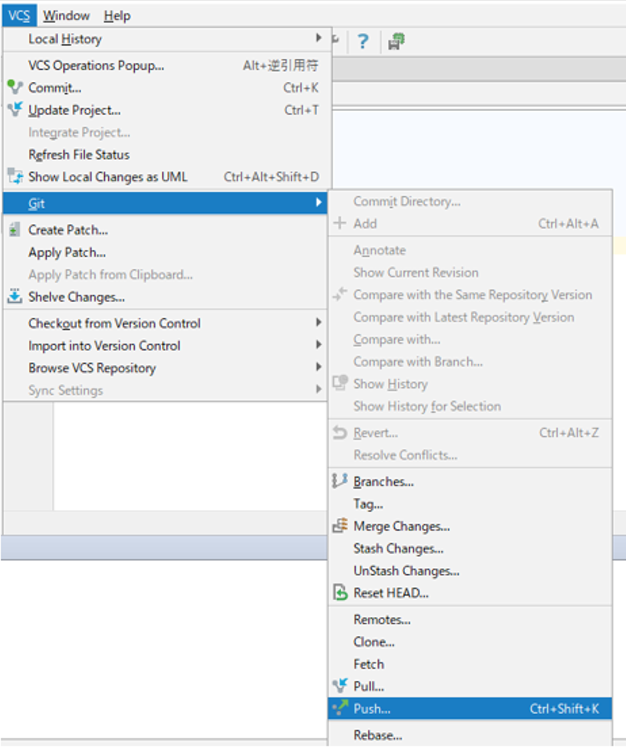Click the Create Patch icon

pos(14,230)
